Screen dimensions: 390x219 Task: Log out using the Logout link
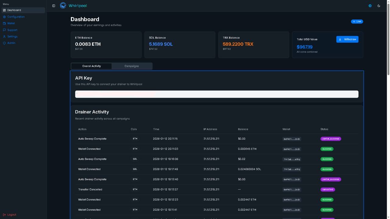point(12,215)
